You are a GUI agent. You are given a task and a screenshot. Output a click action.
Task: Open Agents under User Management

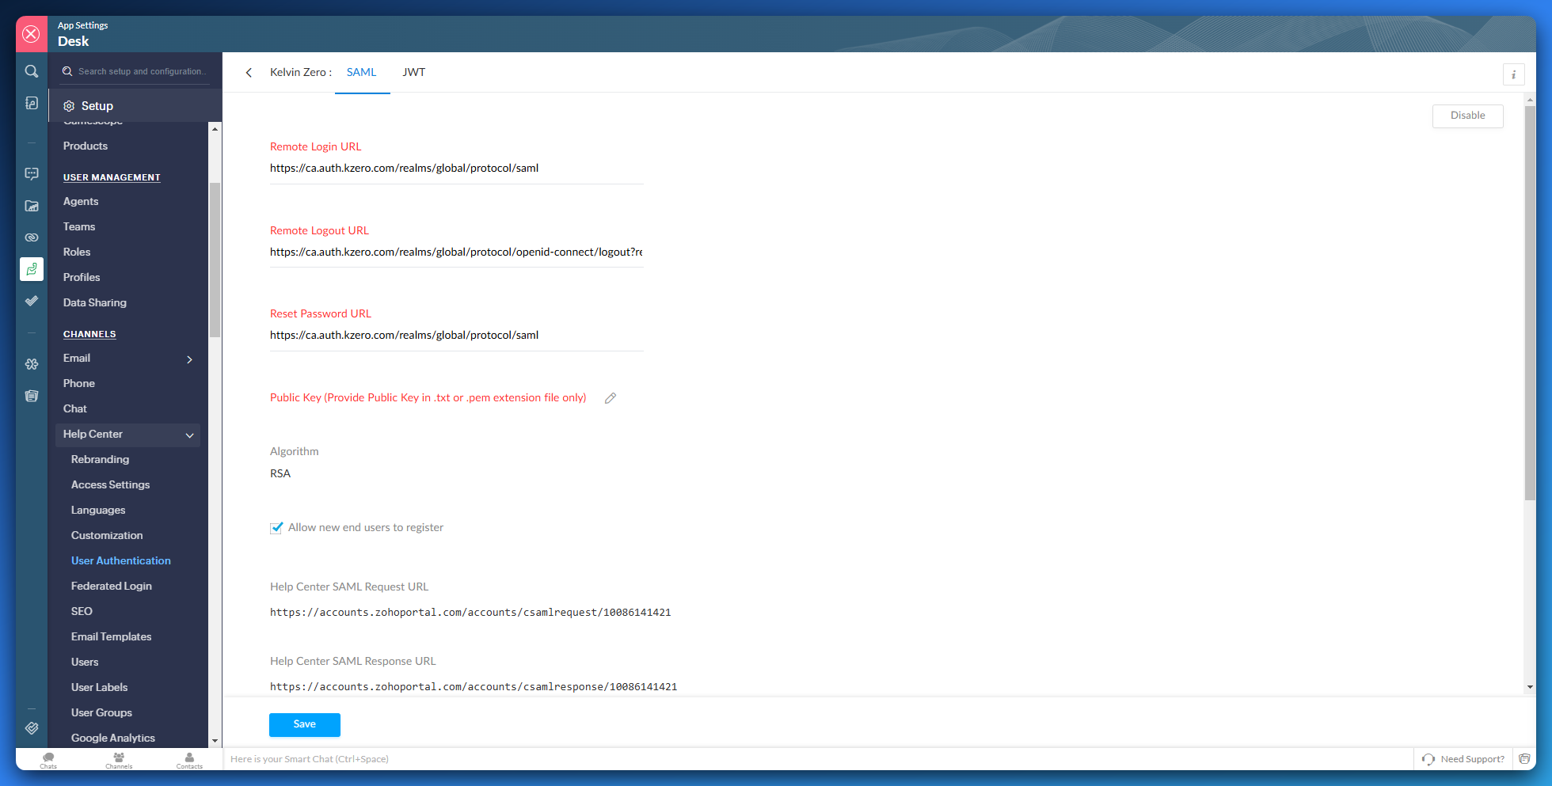click(x=81, y=201)
